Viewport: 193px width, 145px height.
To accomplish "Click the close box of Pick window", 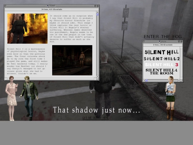I will click(144, 42).
